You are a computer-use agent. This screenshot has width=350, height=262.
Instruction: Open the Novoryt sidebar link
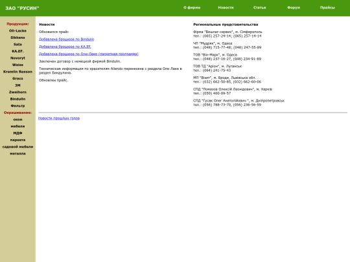click(17, 58)
